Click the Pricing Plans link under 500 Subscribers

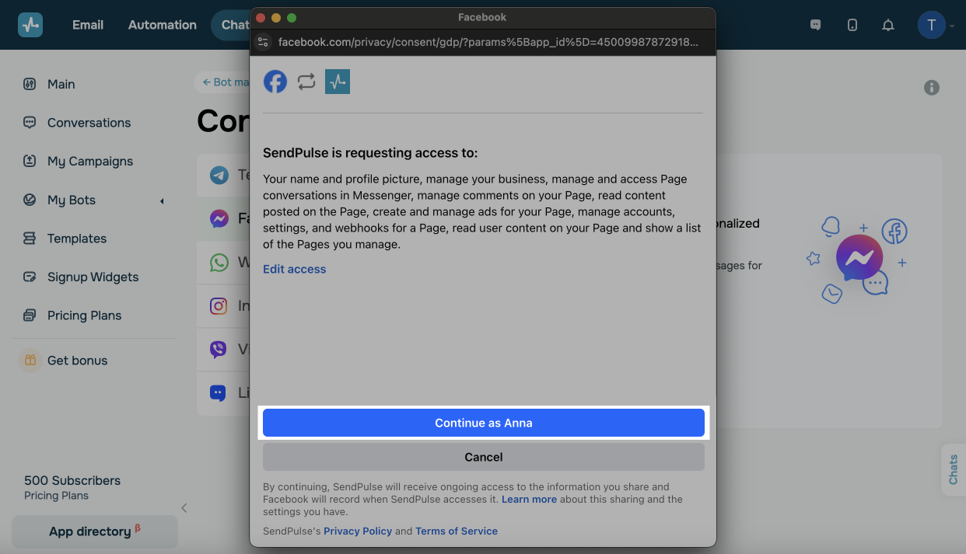tap(56, 496)
